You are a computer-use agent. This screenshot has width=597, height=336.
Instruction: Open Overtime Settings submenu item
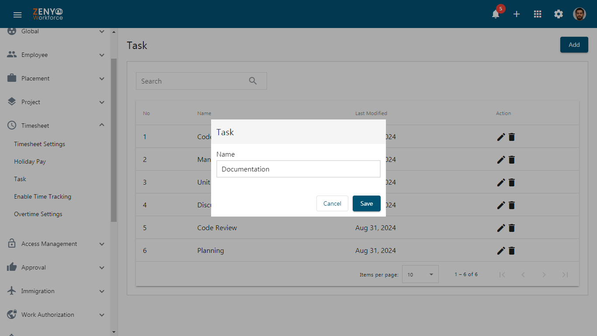click(38, 214)
